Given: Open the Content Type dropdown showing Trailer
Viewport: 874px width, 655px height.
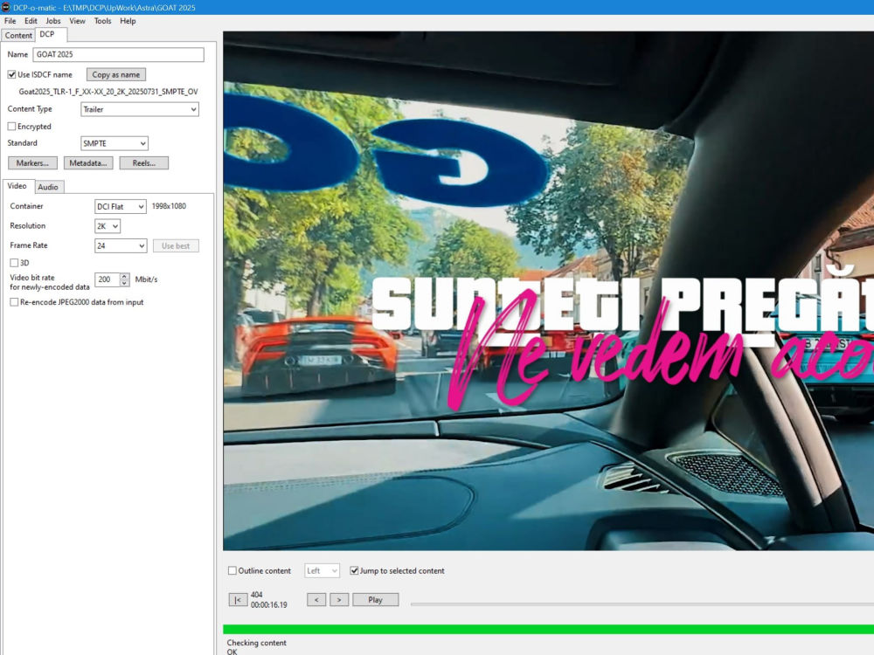Looking at the screenshot, I should (139, 110).
